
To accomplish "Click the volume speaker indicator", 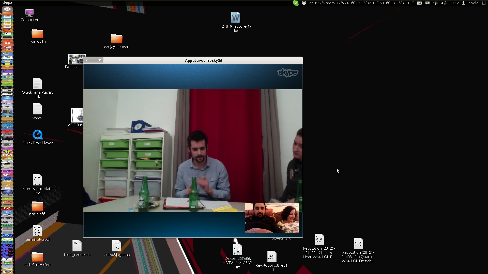I will [x=444, y=3].
